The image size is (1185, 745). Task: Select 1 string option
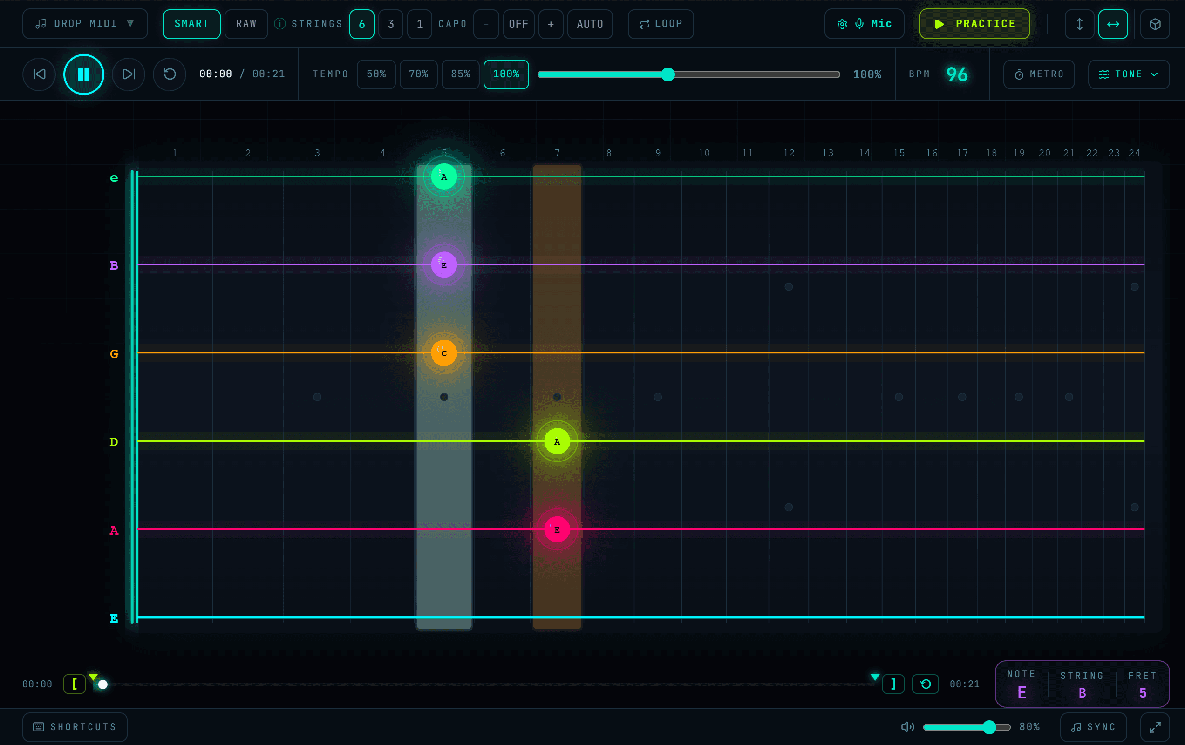coord(420,24)
